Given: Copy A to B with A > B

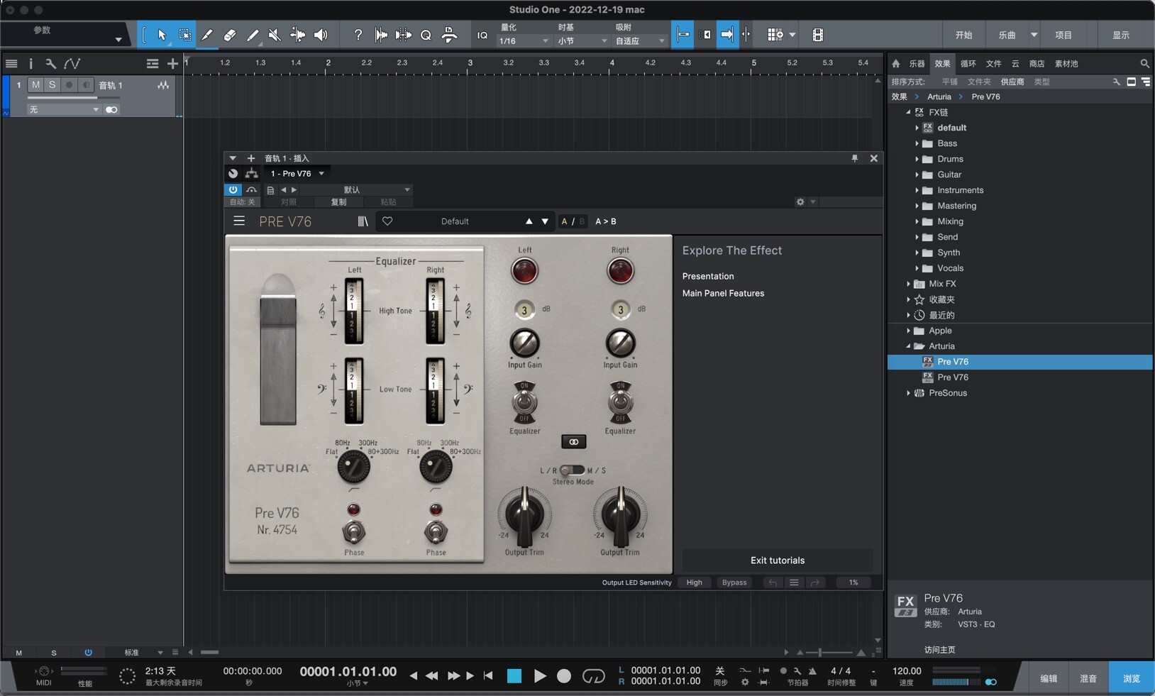Looking at the screenshot, I should click(605, 221).
